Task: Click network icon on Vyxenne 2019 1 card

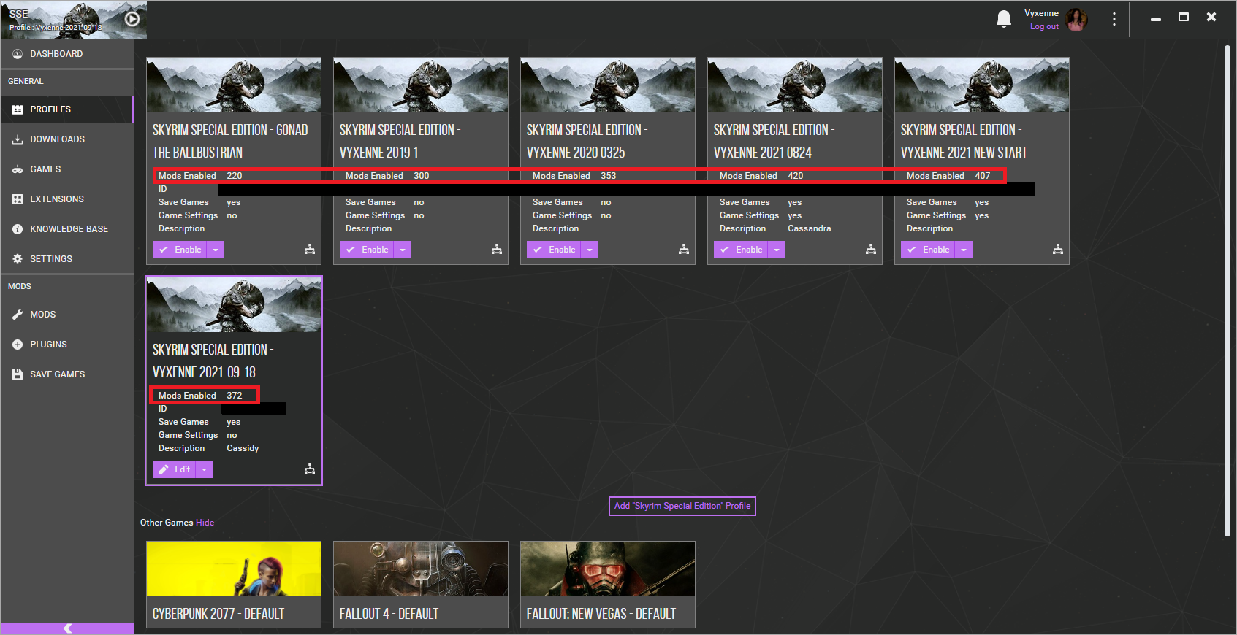Action: tap(497, 250)
